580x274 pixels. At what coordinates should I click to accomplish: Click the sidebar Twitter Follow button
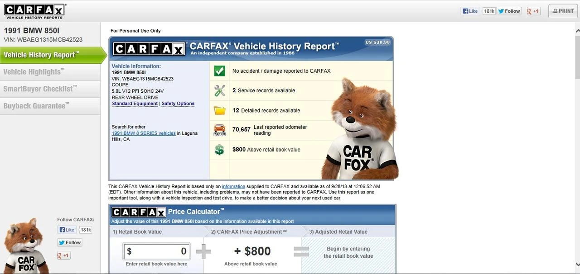69,242
